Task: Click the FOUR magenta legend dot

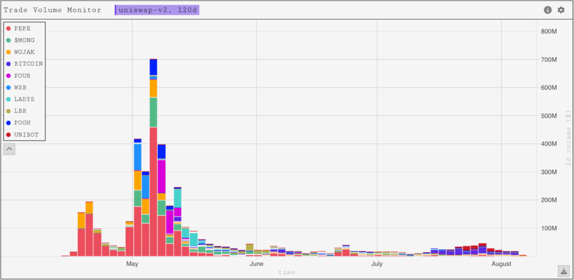Action: click(8, 76)
